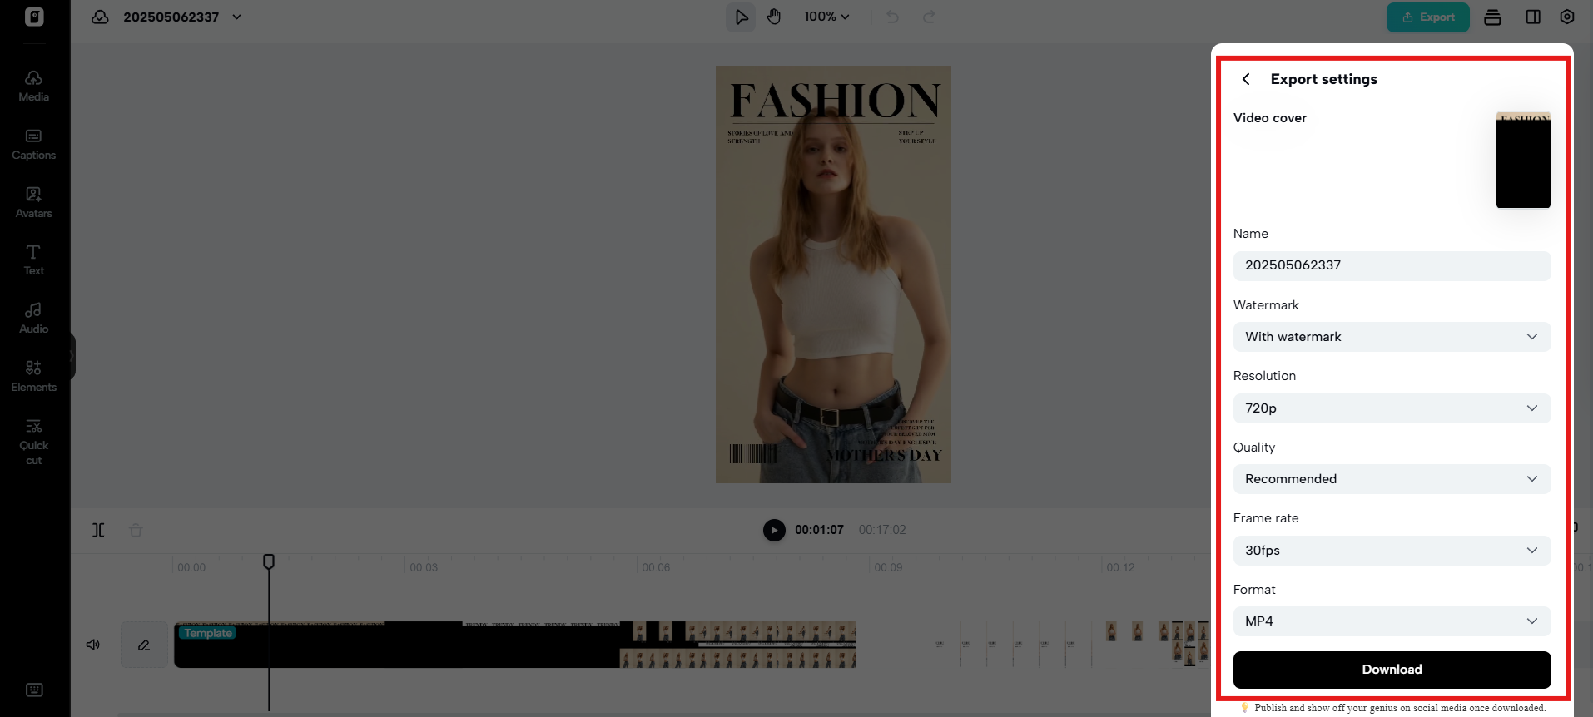Edit the Name input field

(1392, 265)
